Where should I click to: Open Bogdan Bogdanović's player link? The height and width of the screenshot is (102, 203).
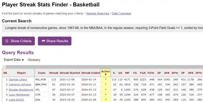[21, 90]
